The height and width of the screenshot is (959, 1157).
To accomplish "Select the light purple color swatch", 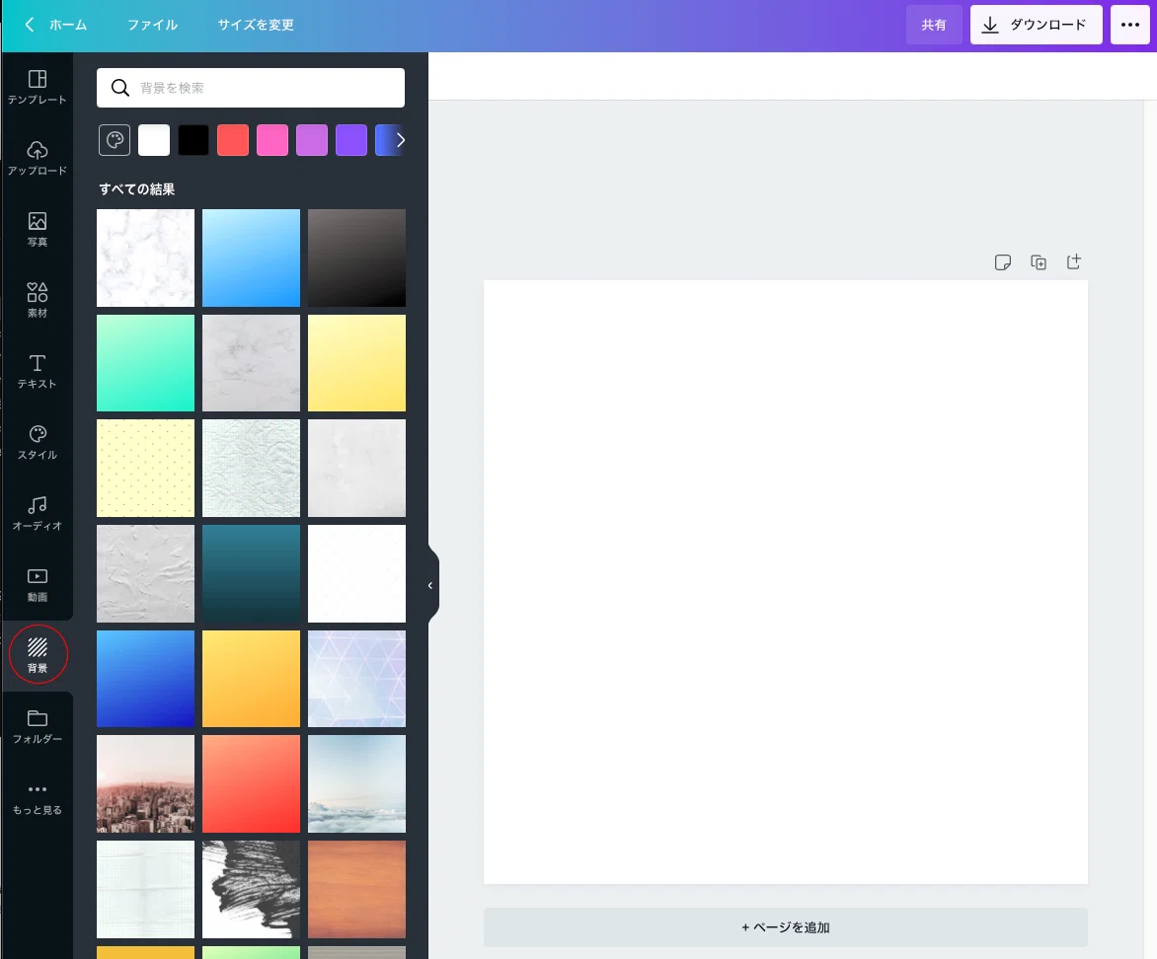I will (312, 140).
